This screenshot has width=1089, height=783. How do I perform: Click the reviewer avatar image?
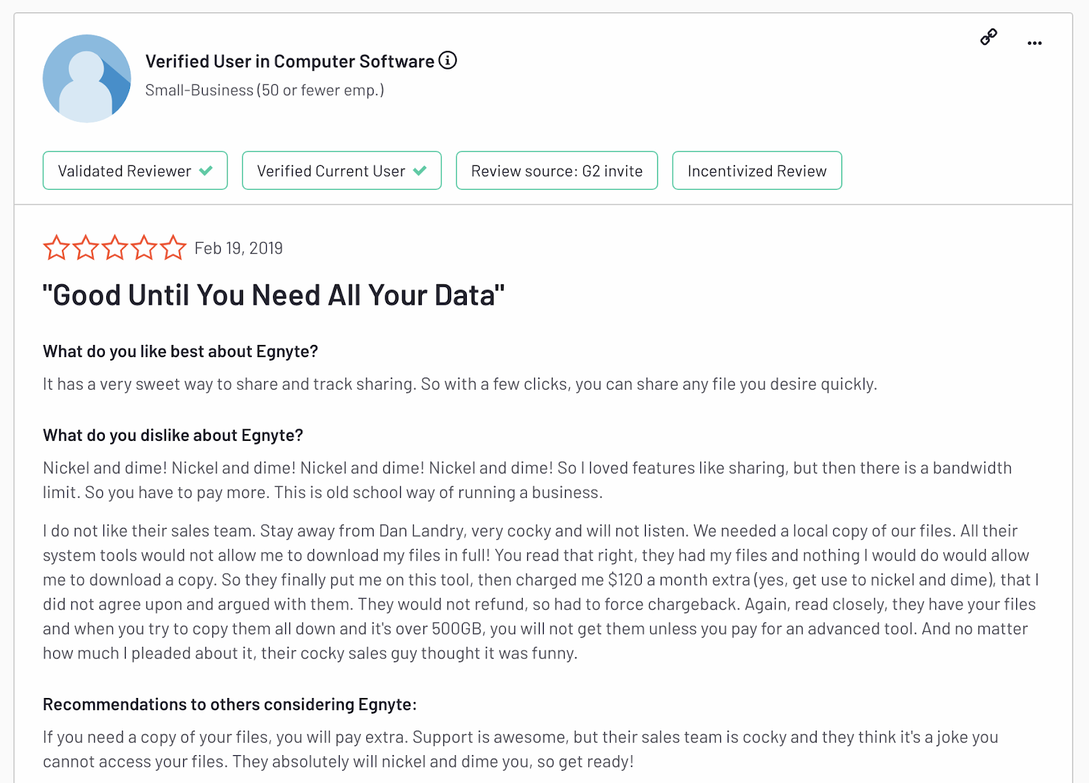point(87,79)
